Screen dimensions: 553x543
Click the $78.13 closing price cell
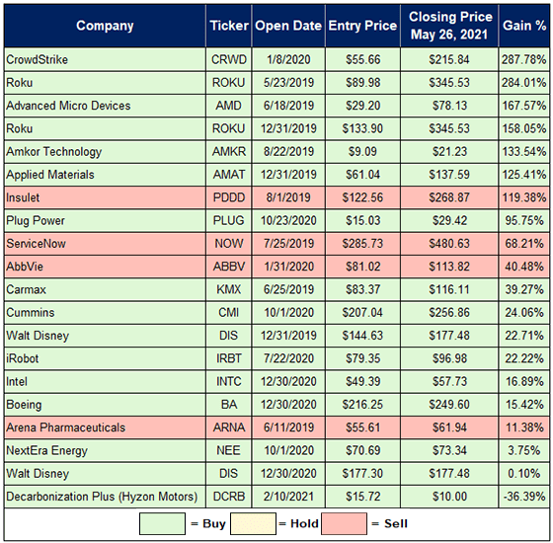point(449,106)
